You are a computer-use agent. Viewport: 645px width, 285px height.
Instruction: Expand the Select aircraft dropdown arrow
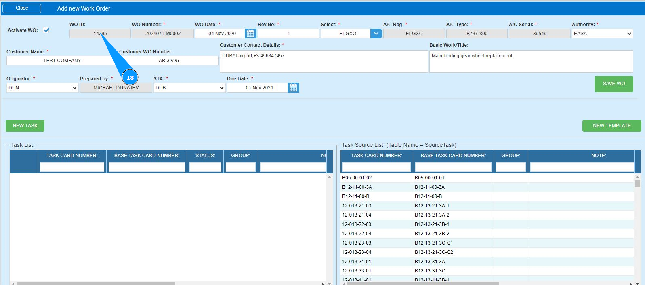376,34
